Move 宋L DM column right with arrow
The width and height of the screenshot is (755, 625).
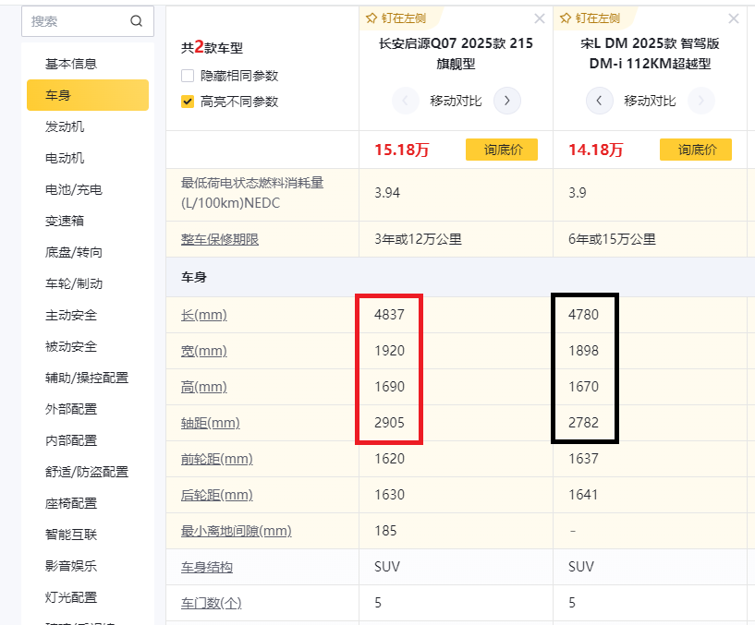(701, 101)
